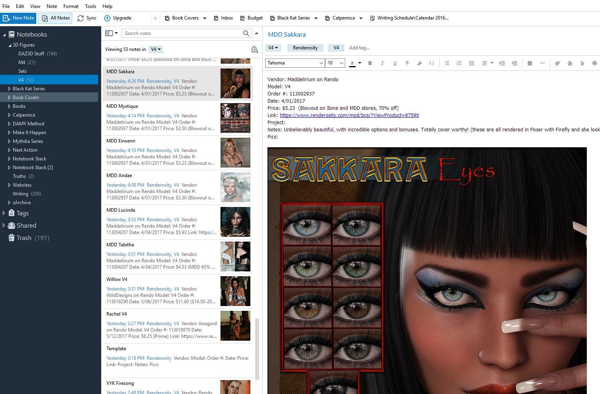
Task: Open the font size dropdown
Action: [335, 63]
